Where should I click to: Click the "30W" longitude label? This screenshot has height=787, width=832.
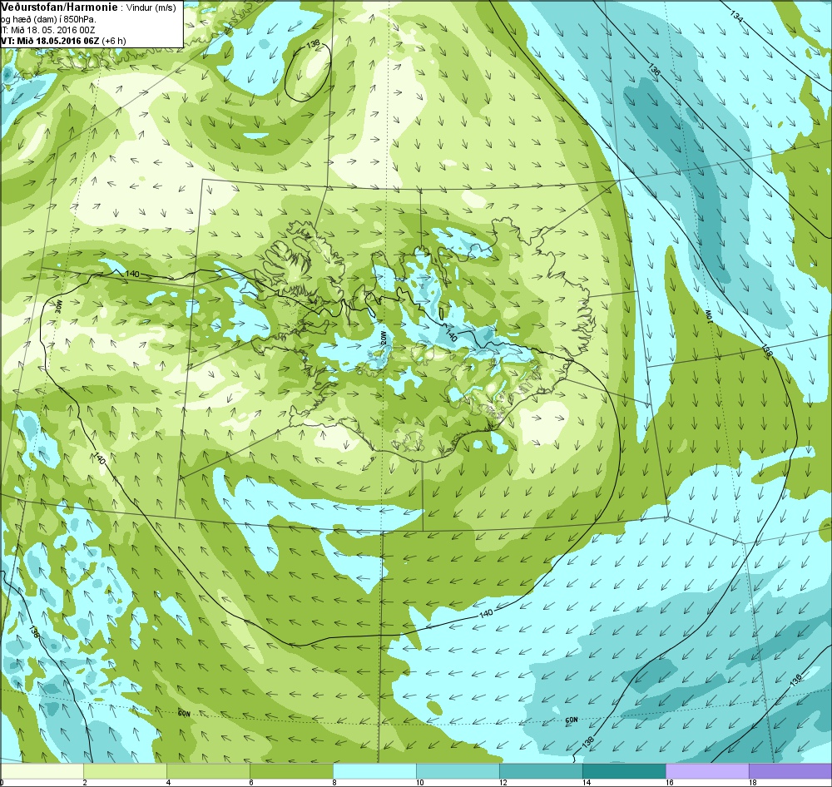(58, 305)
